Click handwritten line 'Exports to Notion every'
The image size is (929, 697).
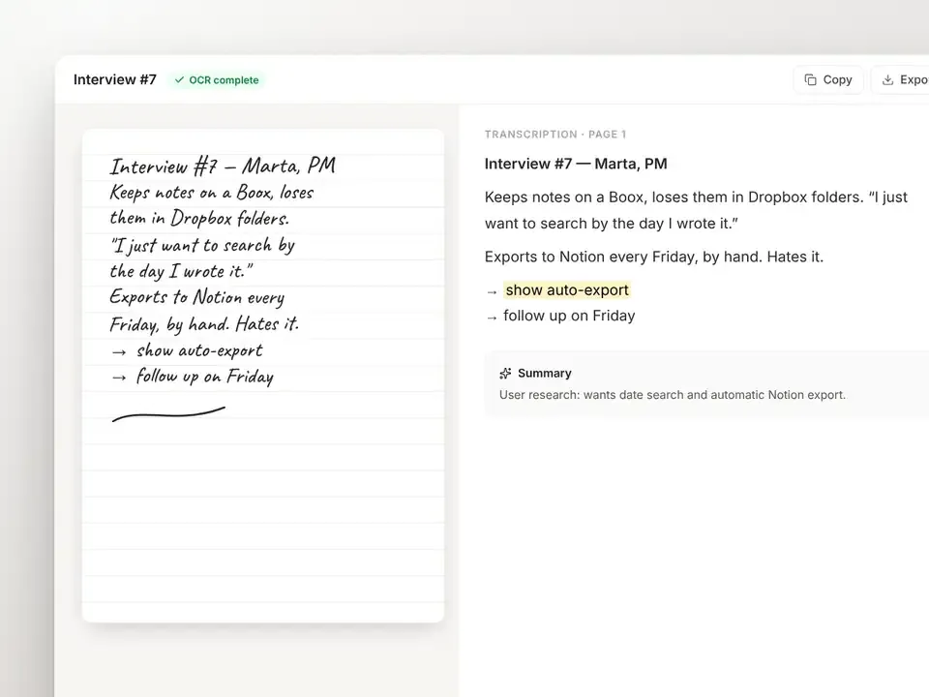(x=196, y=297)
